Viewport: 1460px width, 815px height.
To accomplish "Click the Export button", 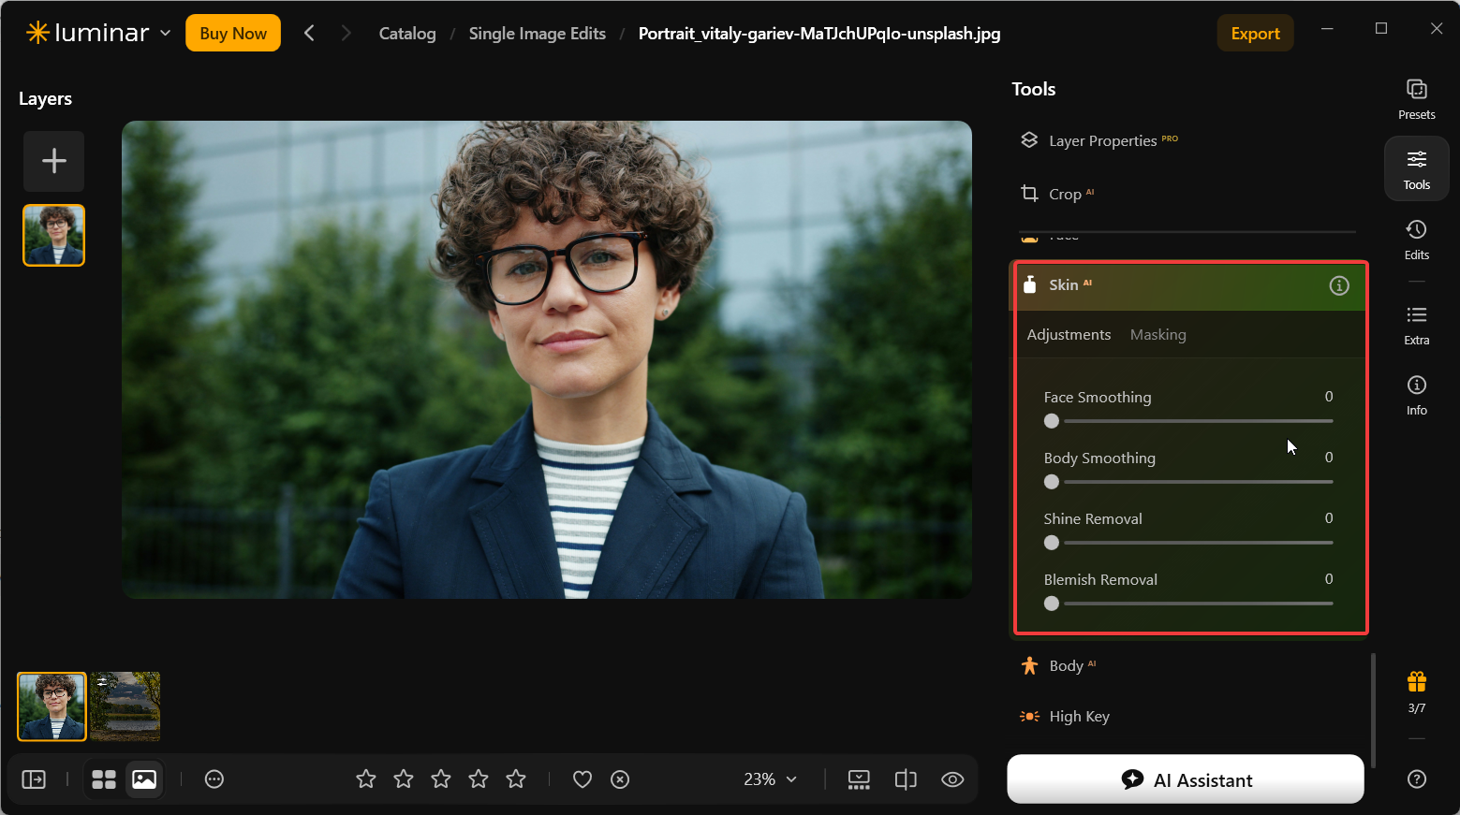I will (1255, 34).
